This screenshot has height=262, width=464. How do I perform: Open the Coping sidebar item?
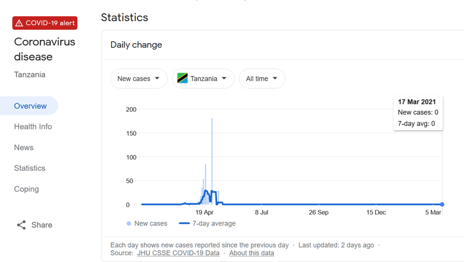click(x=26, y=189)
